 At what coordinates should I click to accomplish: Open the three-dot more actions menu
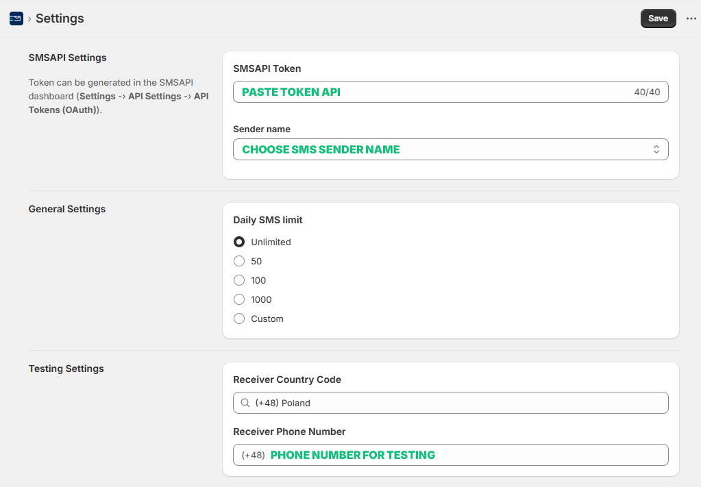tap(691, 18)
